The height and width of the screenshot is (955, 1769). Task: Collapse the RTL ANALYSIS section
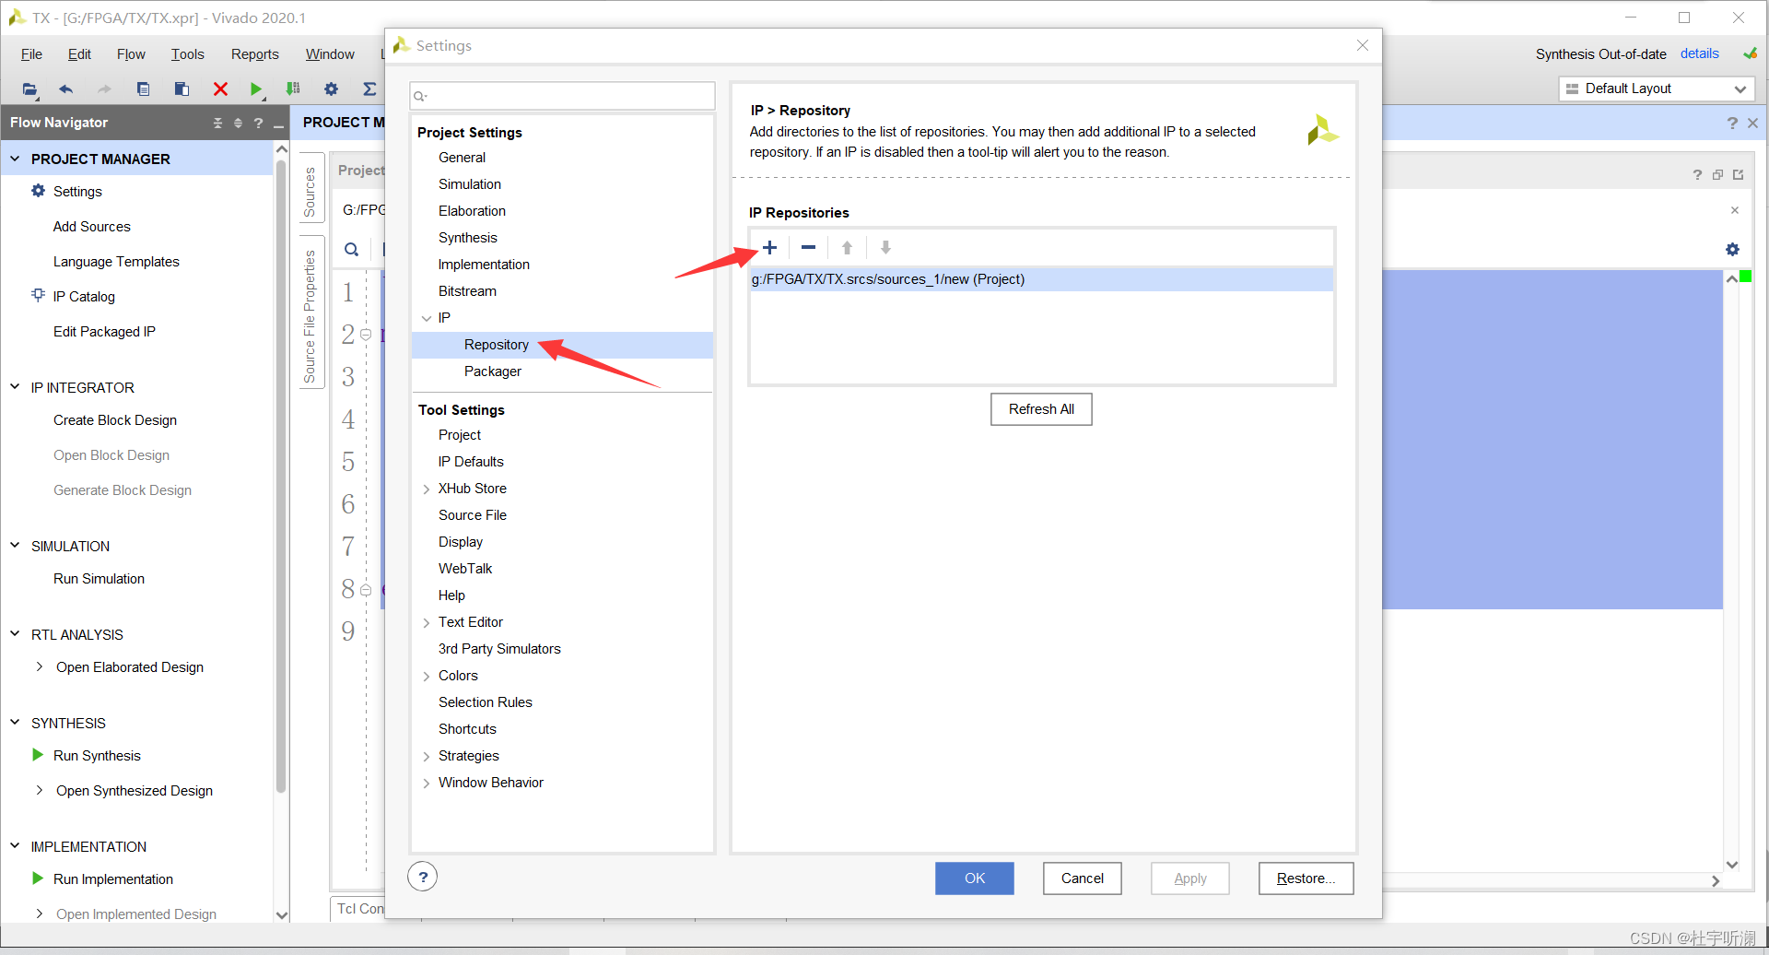click(x=15, y=634)
